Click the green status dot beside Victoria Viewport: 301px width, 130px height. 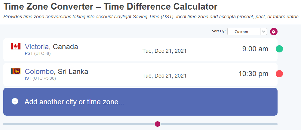[279, 49]
